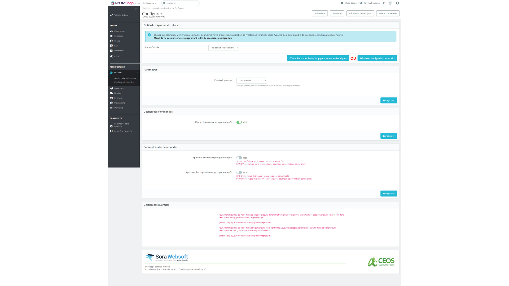Expand the Accès rapide menu
The height and width of the screenshot is (286, 509).
coord(149,3)
